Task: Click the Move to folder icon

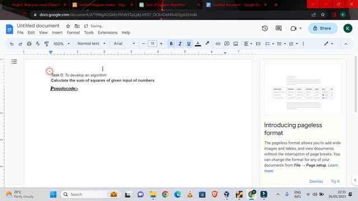Action: pyautogui.click(x=77, y=26)
